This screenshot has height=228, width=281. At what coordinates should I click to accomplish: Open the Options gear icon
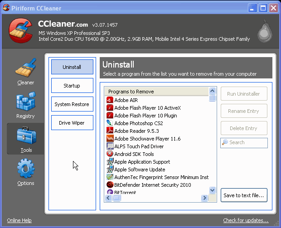pyautogui.click(x=26, y=169)
